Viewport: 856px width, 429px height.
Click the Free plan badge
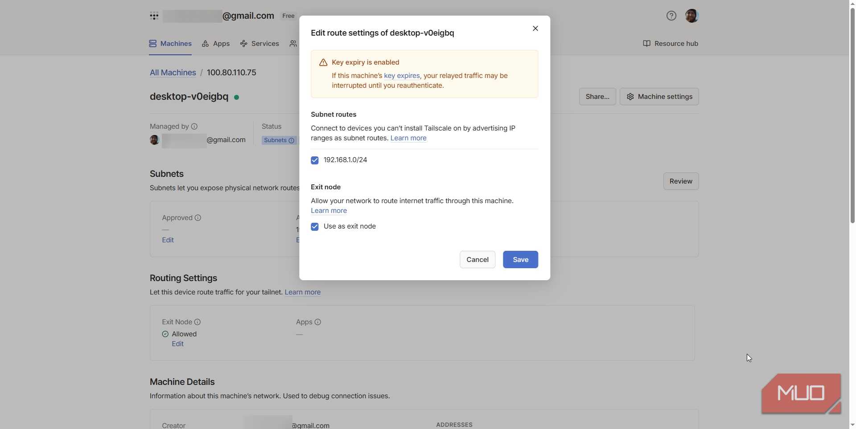(288, 16)
